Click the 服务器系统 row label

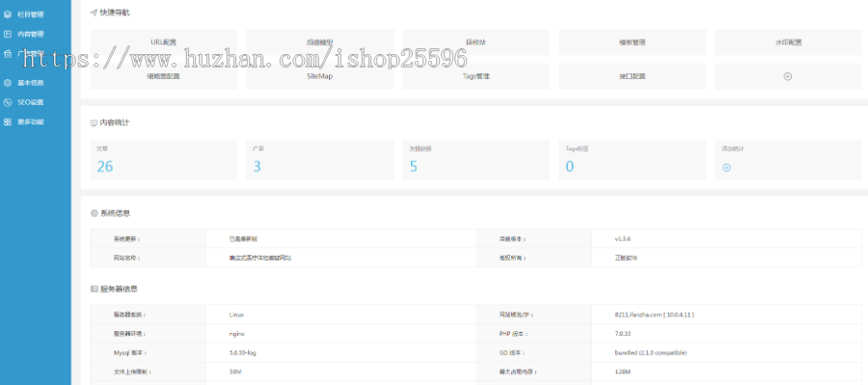tap(128, 315)
